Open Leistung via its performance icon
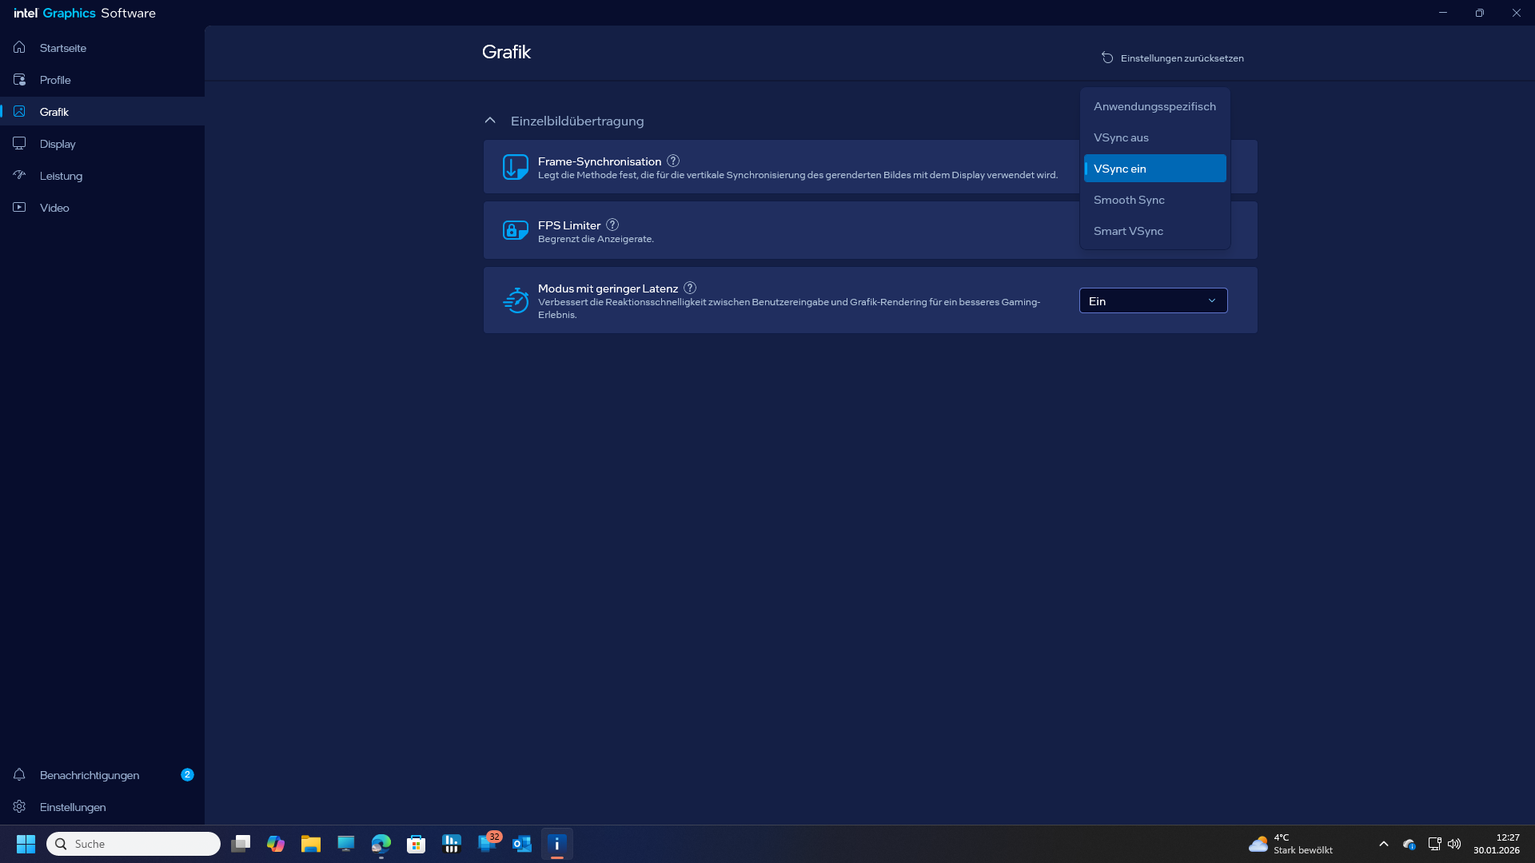Viewport: 1535px width, 863px height. [x=18, y=175]
